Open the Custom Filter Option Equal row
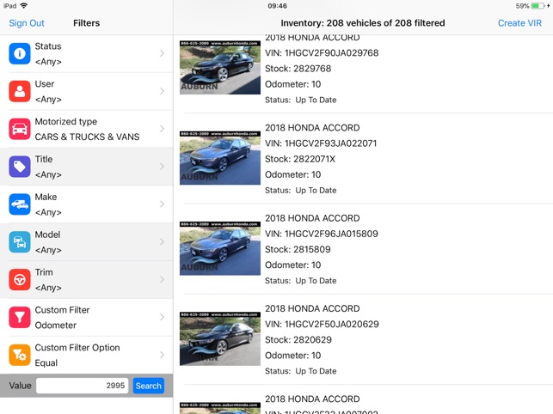Screen dimensions: 553x414 coord(86,355)
